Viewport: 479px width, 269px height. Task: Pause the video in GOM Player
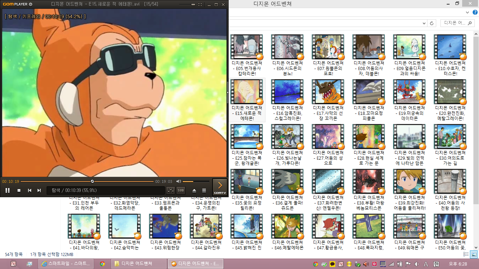[x=7, y=191]
